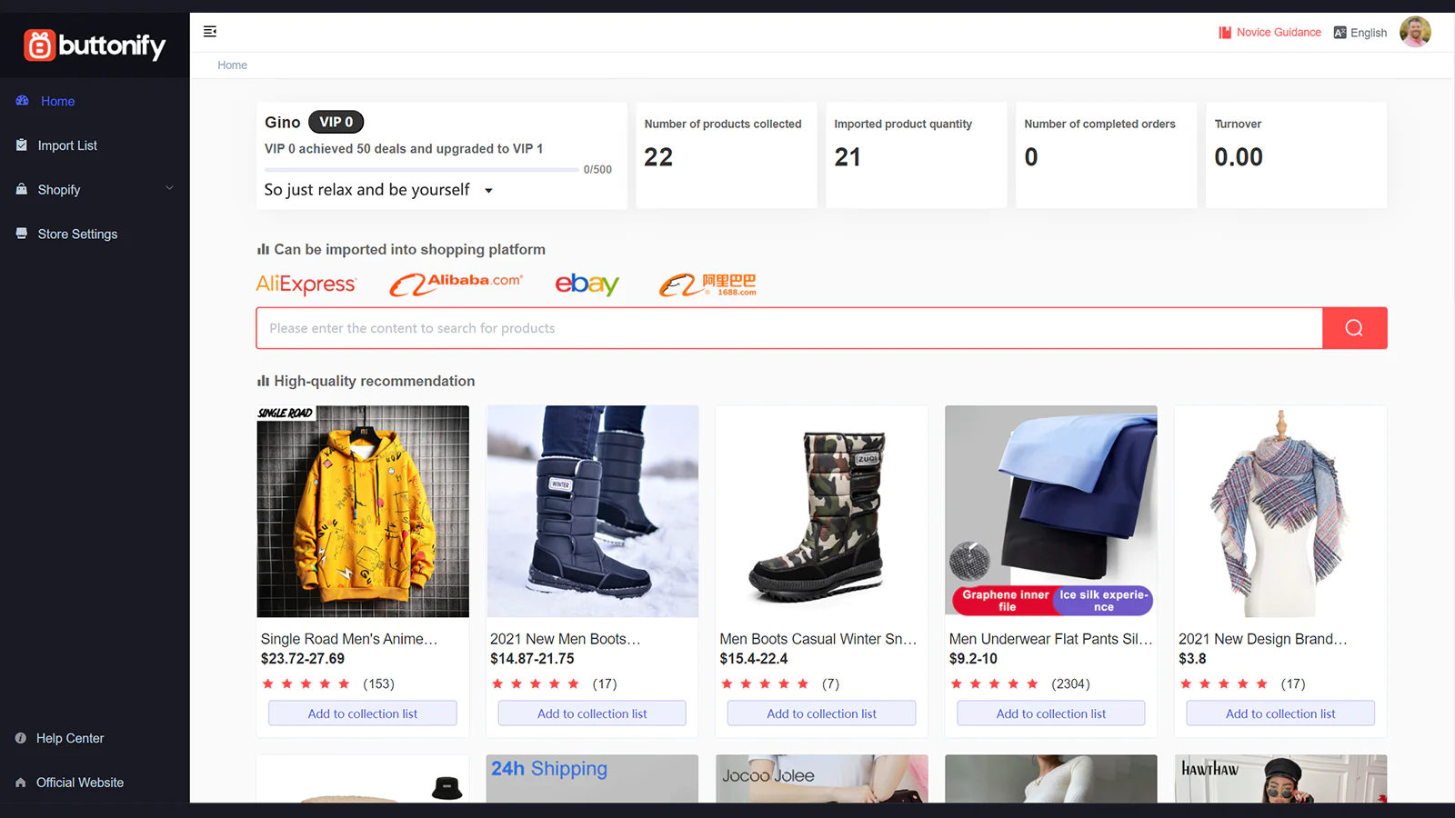Image resolution: width=1455 pixels, height=818 pixels.
Task: Open the white sweater product thumbnail
Action: pos(1051,779)
